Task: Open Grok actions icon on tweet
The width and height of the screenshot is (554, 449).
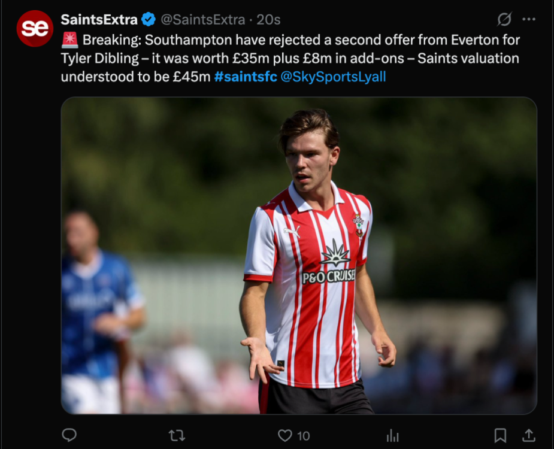Action: tap(504, 20)
